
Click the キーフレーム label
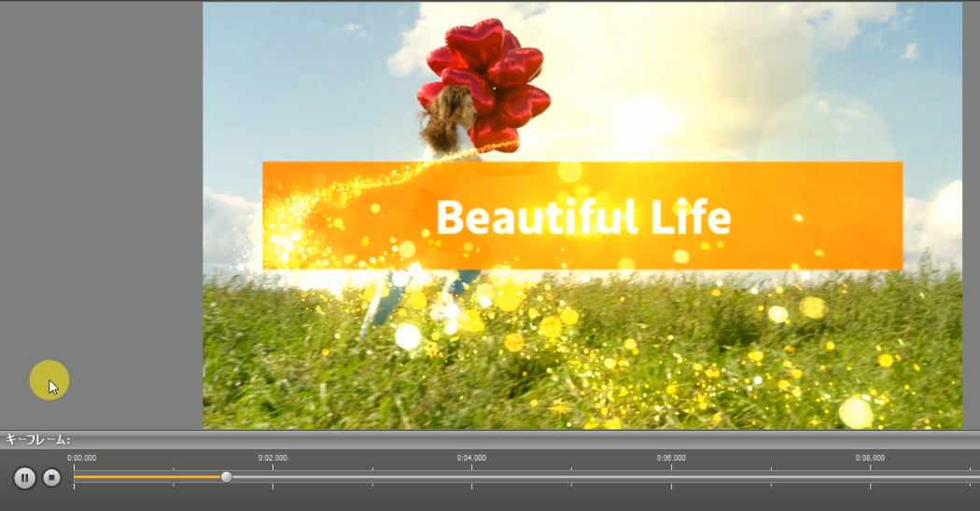pos(37,439)
